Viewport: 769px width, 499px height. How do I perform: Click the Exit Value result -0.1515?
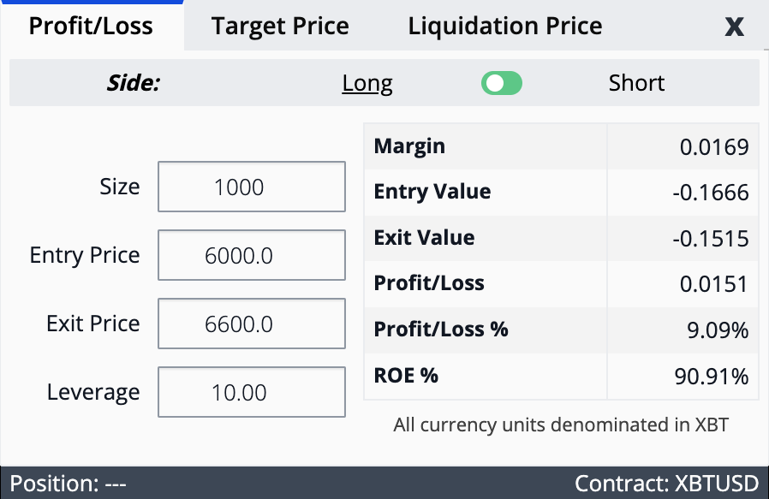coord(711,239)
